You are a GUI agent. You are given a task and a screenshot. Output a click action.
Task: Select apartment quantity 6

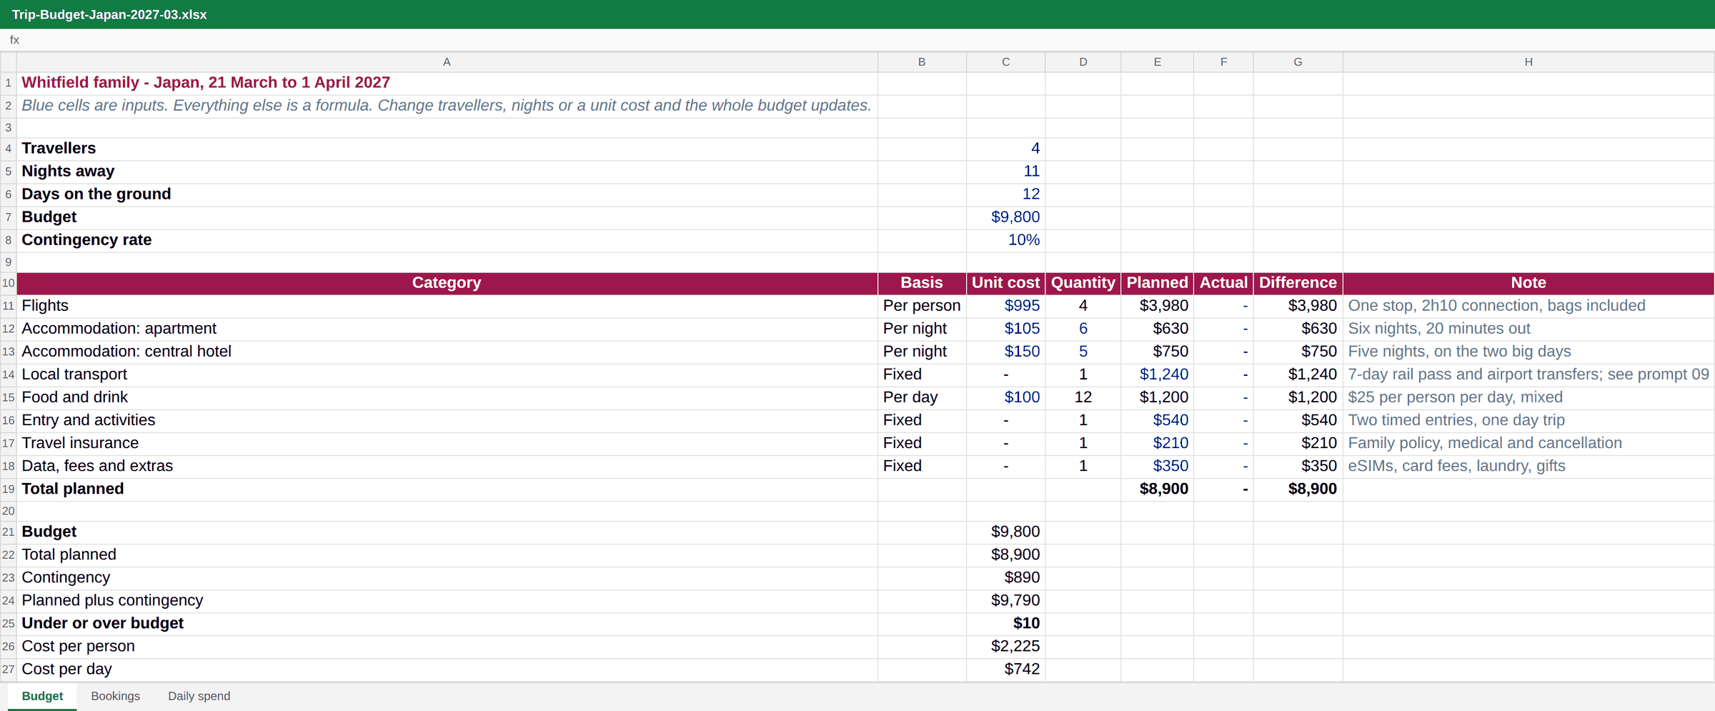point(1083,329)
